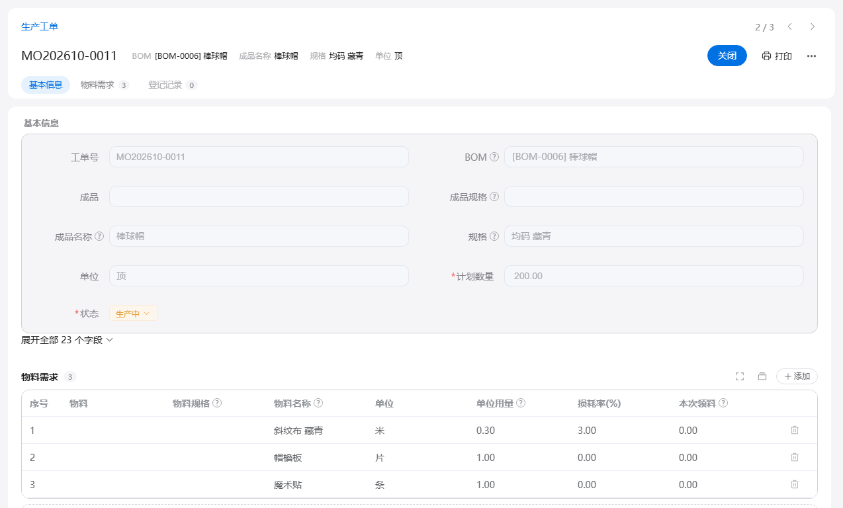The height and width of the screenshot is (508, 843).
Task: Click the 魔术贴 material name cell
Action: (x=288, y=485)
